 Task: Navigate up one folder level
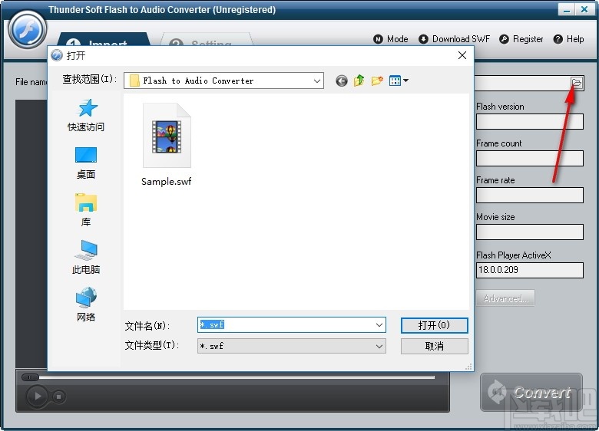[359, 81]
